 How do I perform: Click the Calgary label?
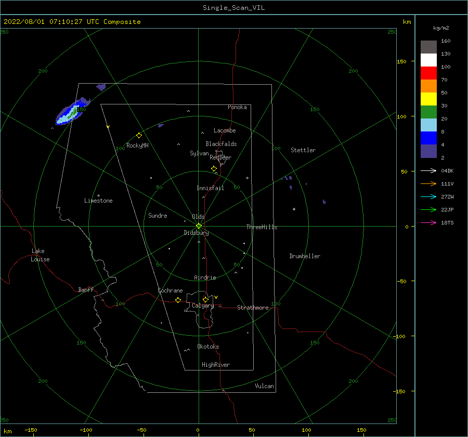click(x=203, y=306)
